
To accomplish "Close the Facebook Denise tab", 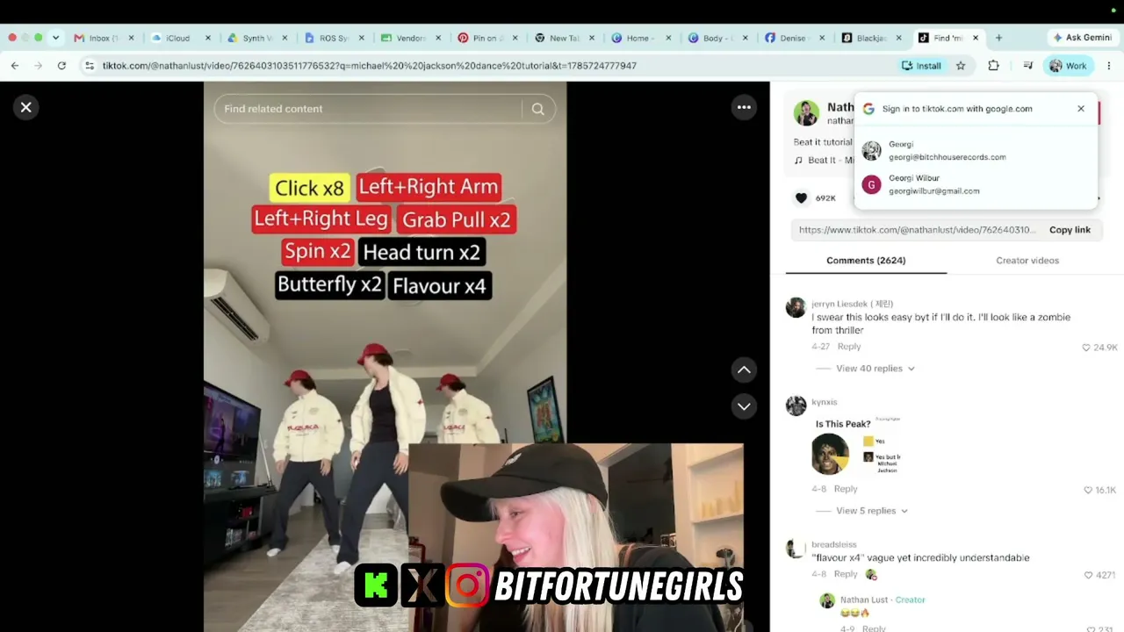I will [822, 38].
